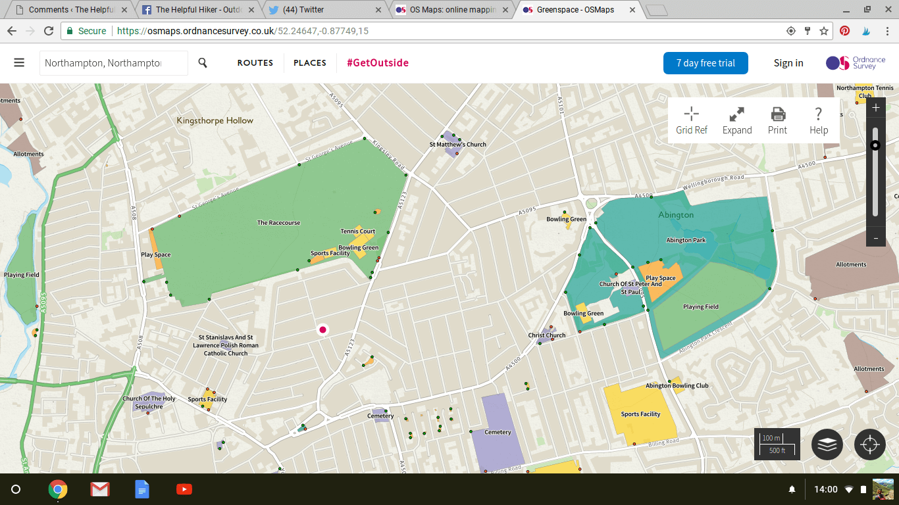Screen dimensions: 899x505
Task: Open the map layers selector
Action: [827, 444]
